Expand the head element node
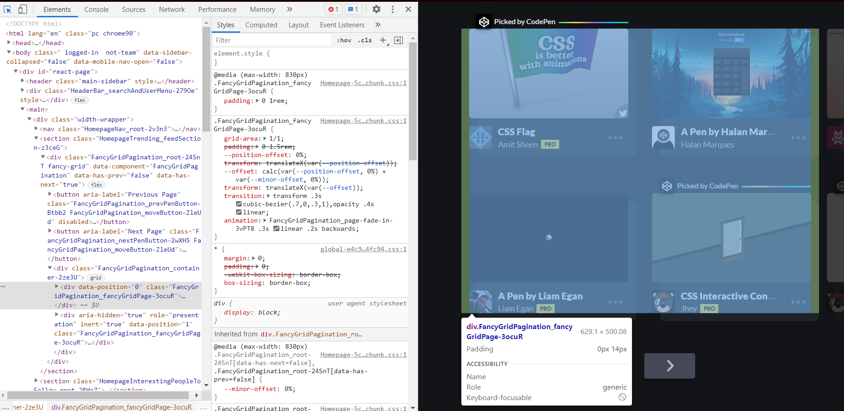 pyautogui.click(x=9, y=43)
